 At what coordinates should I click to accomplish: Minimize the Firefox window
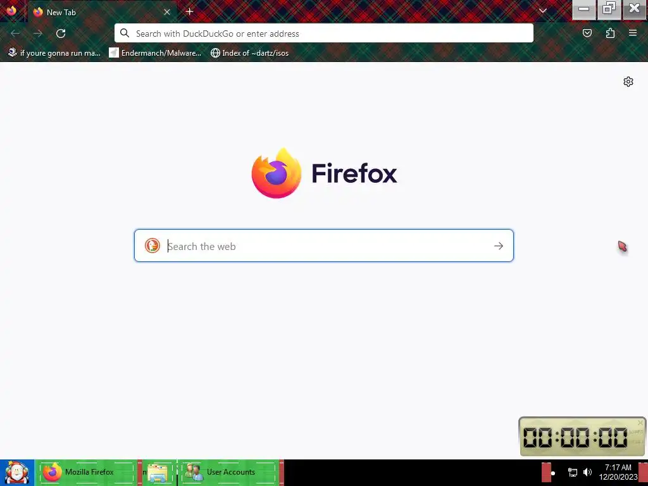coord(583,9)
